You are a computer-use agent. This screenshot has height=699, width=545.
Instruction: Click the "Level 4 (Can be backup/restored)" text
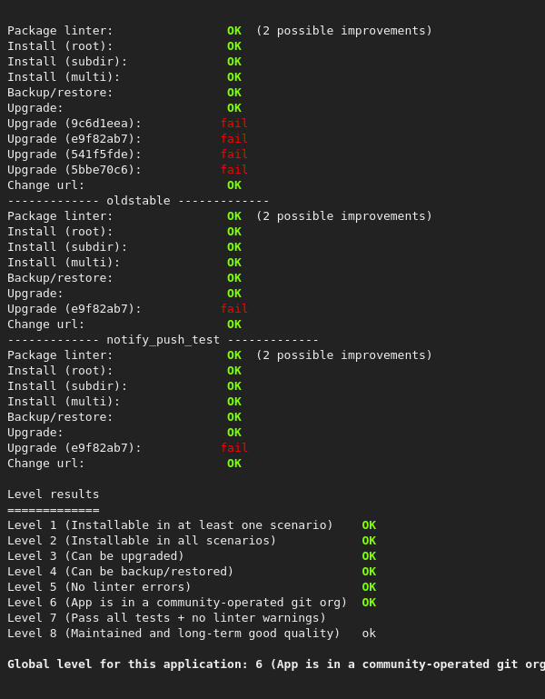click(x=120, y=571)
